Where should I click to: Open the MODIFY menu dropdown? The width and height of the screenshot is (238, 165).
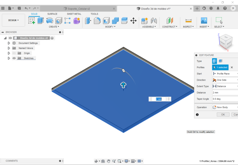point(110,27)
